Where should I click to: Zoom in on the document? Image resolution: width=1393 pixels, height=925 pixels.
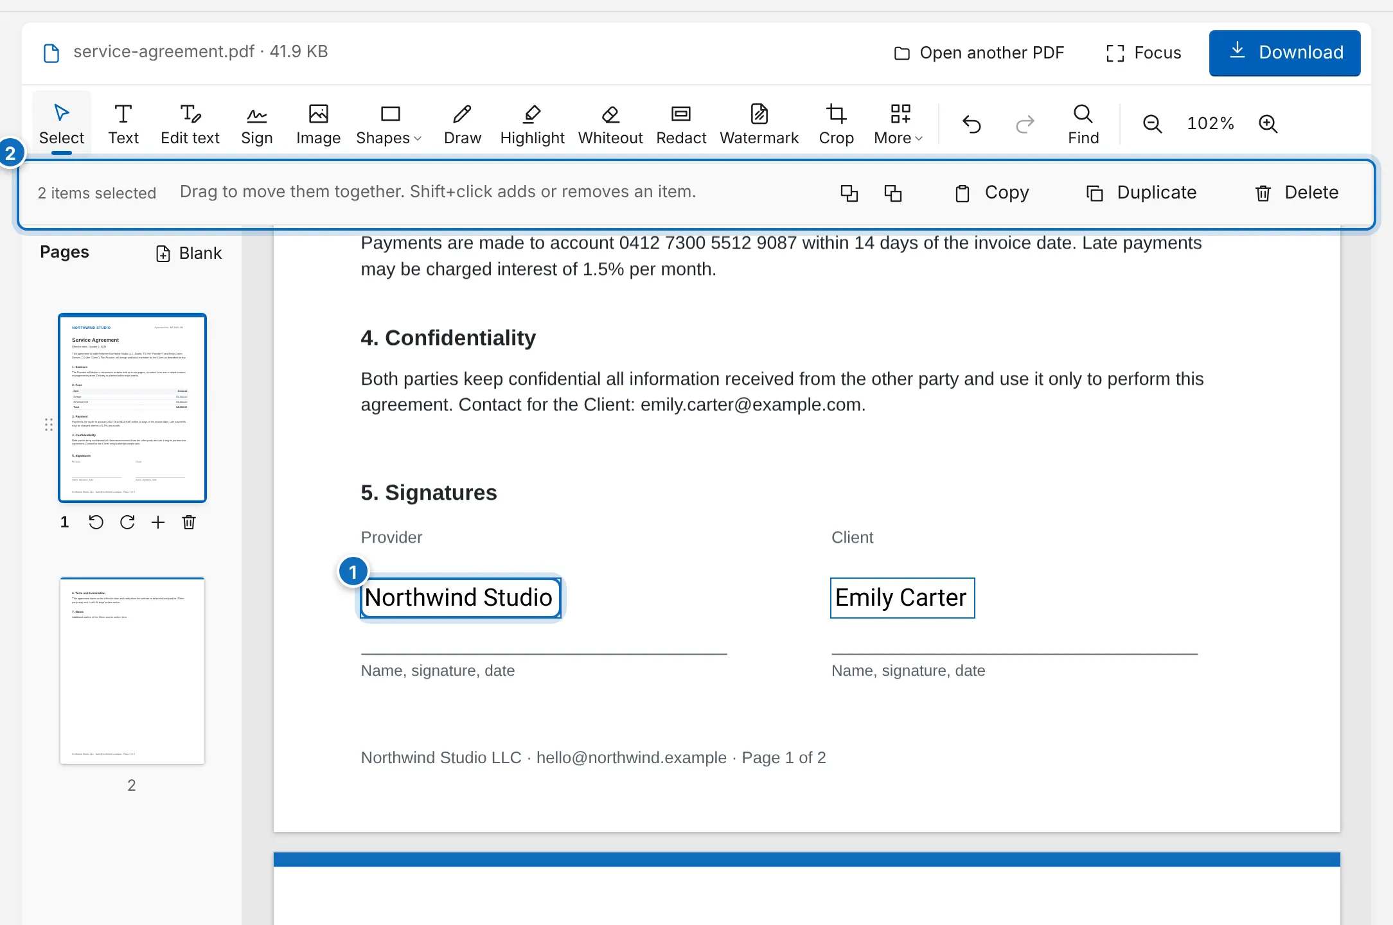1268,123
